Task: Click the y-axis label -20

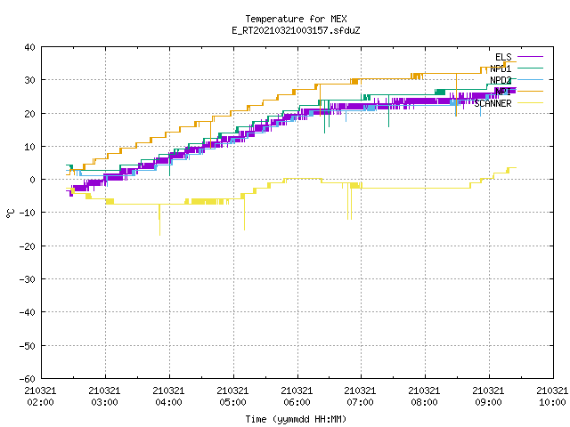Action: 28,246
